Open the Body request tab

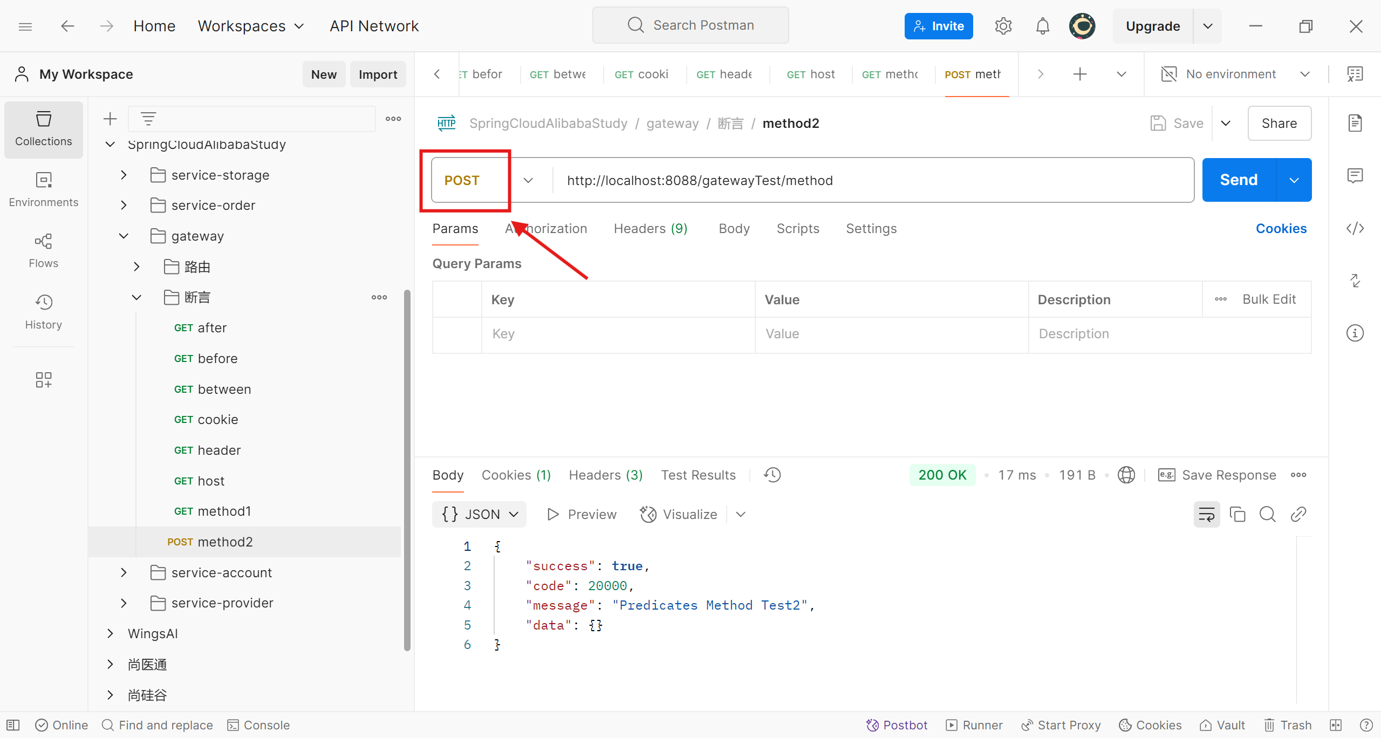[x=734, y=229]
